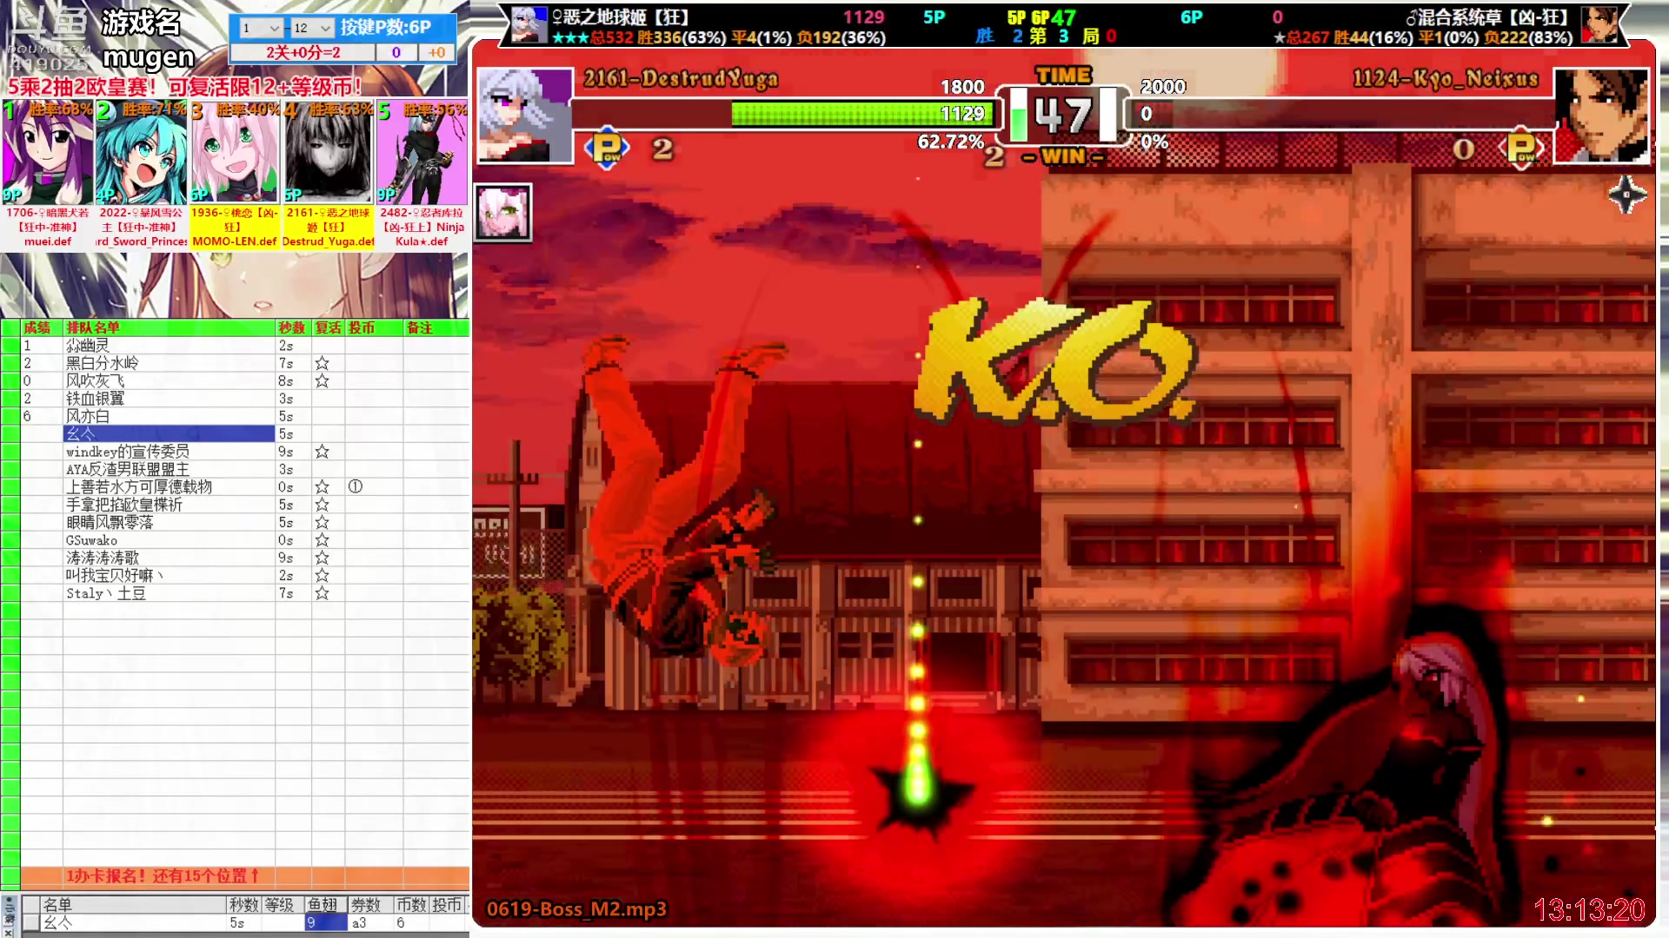Click revive star for 上善若水方可厚德载物 row

(x=322, y=487)
